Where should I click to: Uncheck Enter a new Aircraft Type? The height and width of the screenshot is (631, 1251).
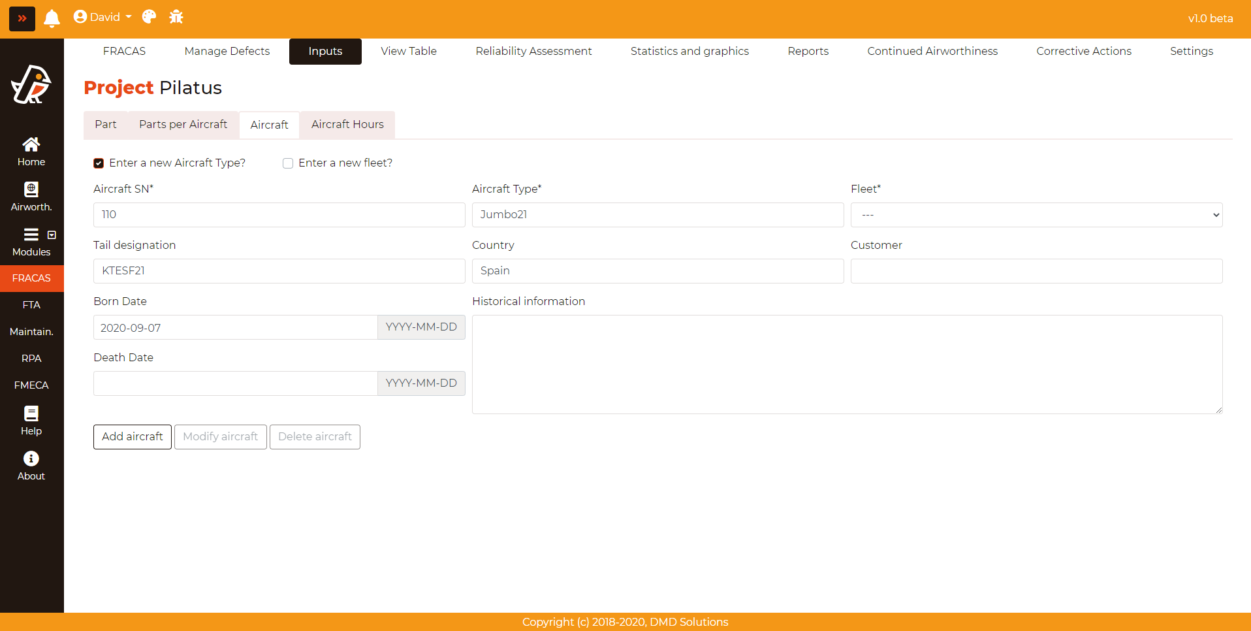99,163
